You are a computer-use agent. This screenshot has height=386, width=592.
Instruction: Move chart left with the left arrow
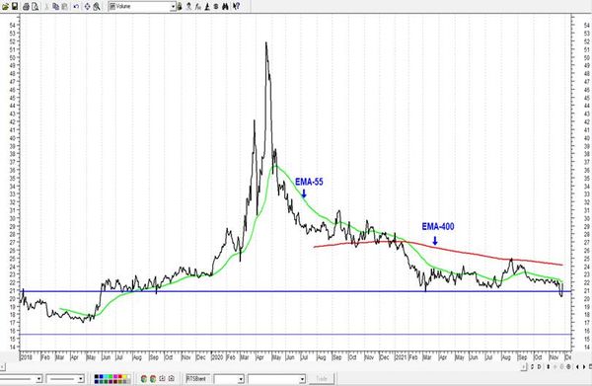(578, 366)
